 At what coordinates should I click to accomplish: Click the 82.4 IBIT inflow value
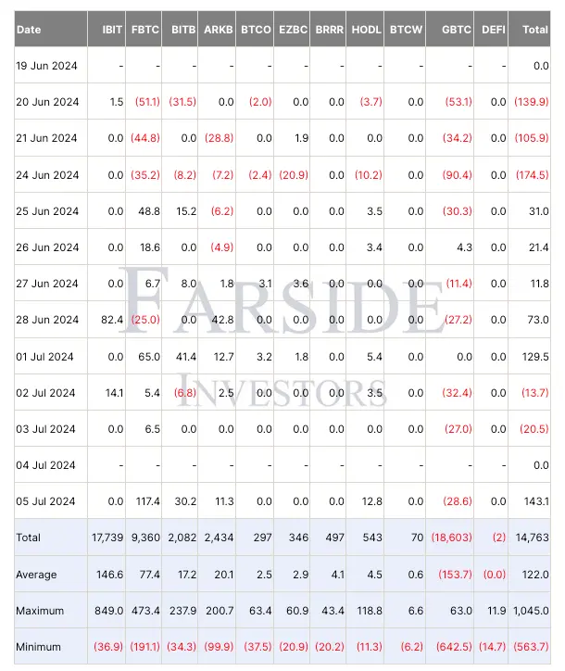point(111,320)
